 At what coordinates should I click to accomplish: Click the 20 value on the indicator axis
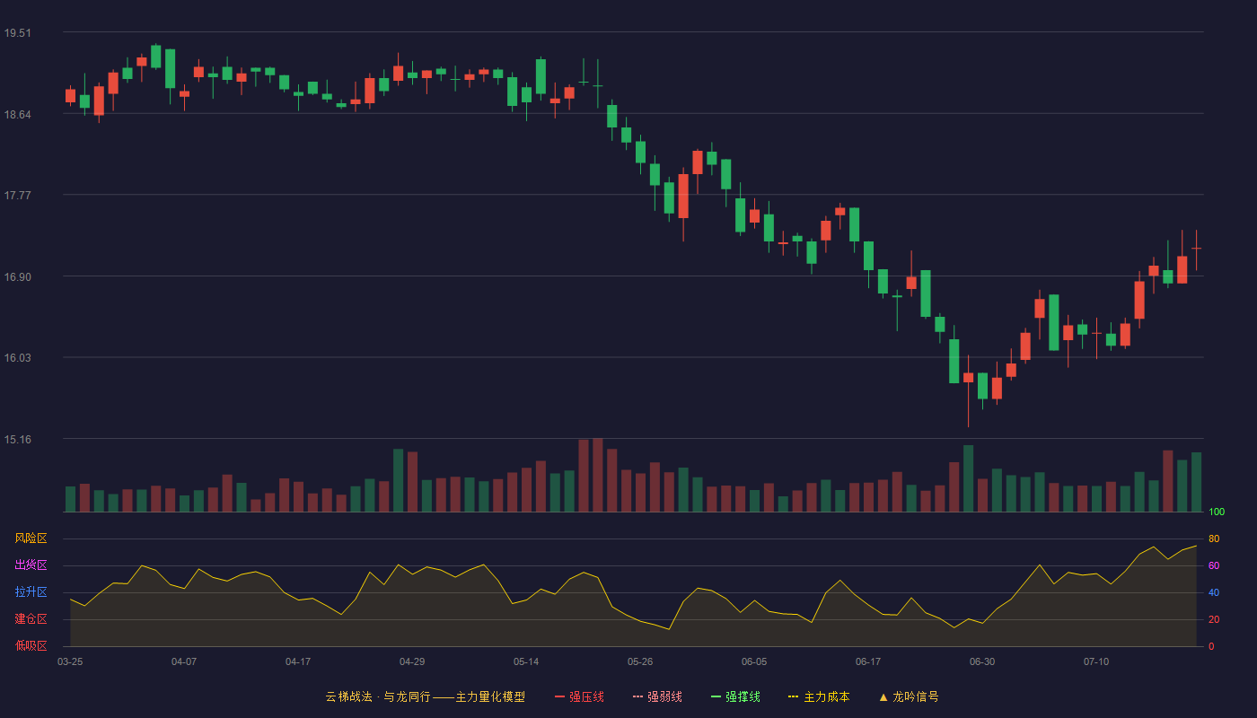coord(1214,619)
